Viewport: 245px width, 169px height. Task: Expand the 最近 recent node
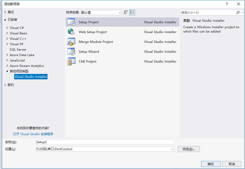5,12
